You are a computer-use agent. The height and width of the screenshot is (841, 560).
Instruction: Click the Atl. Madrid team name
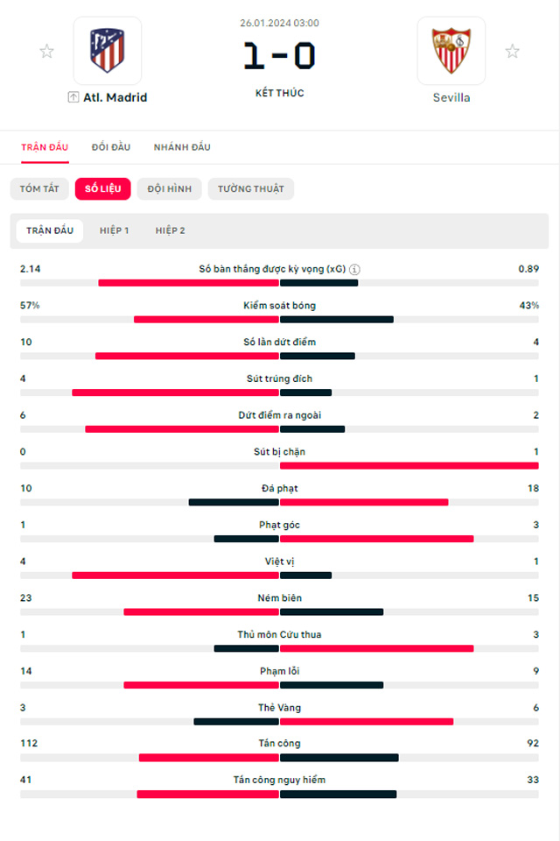(115, 97)
